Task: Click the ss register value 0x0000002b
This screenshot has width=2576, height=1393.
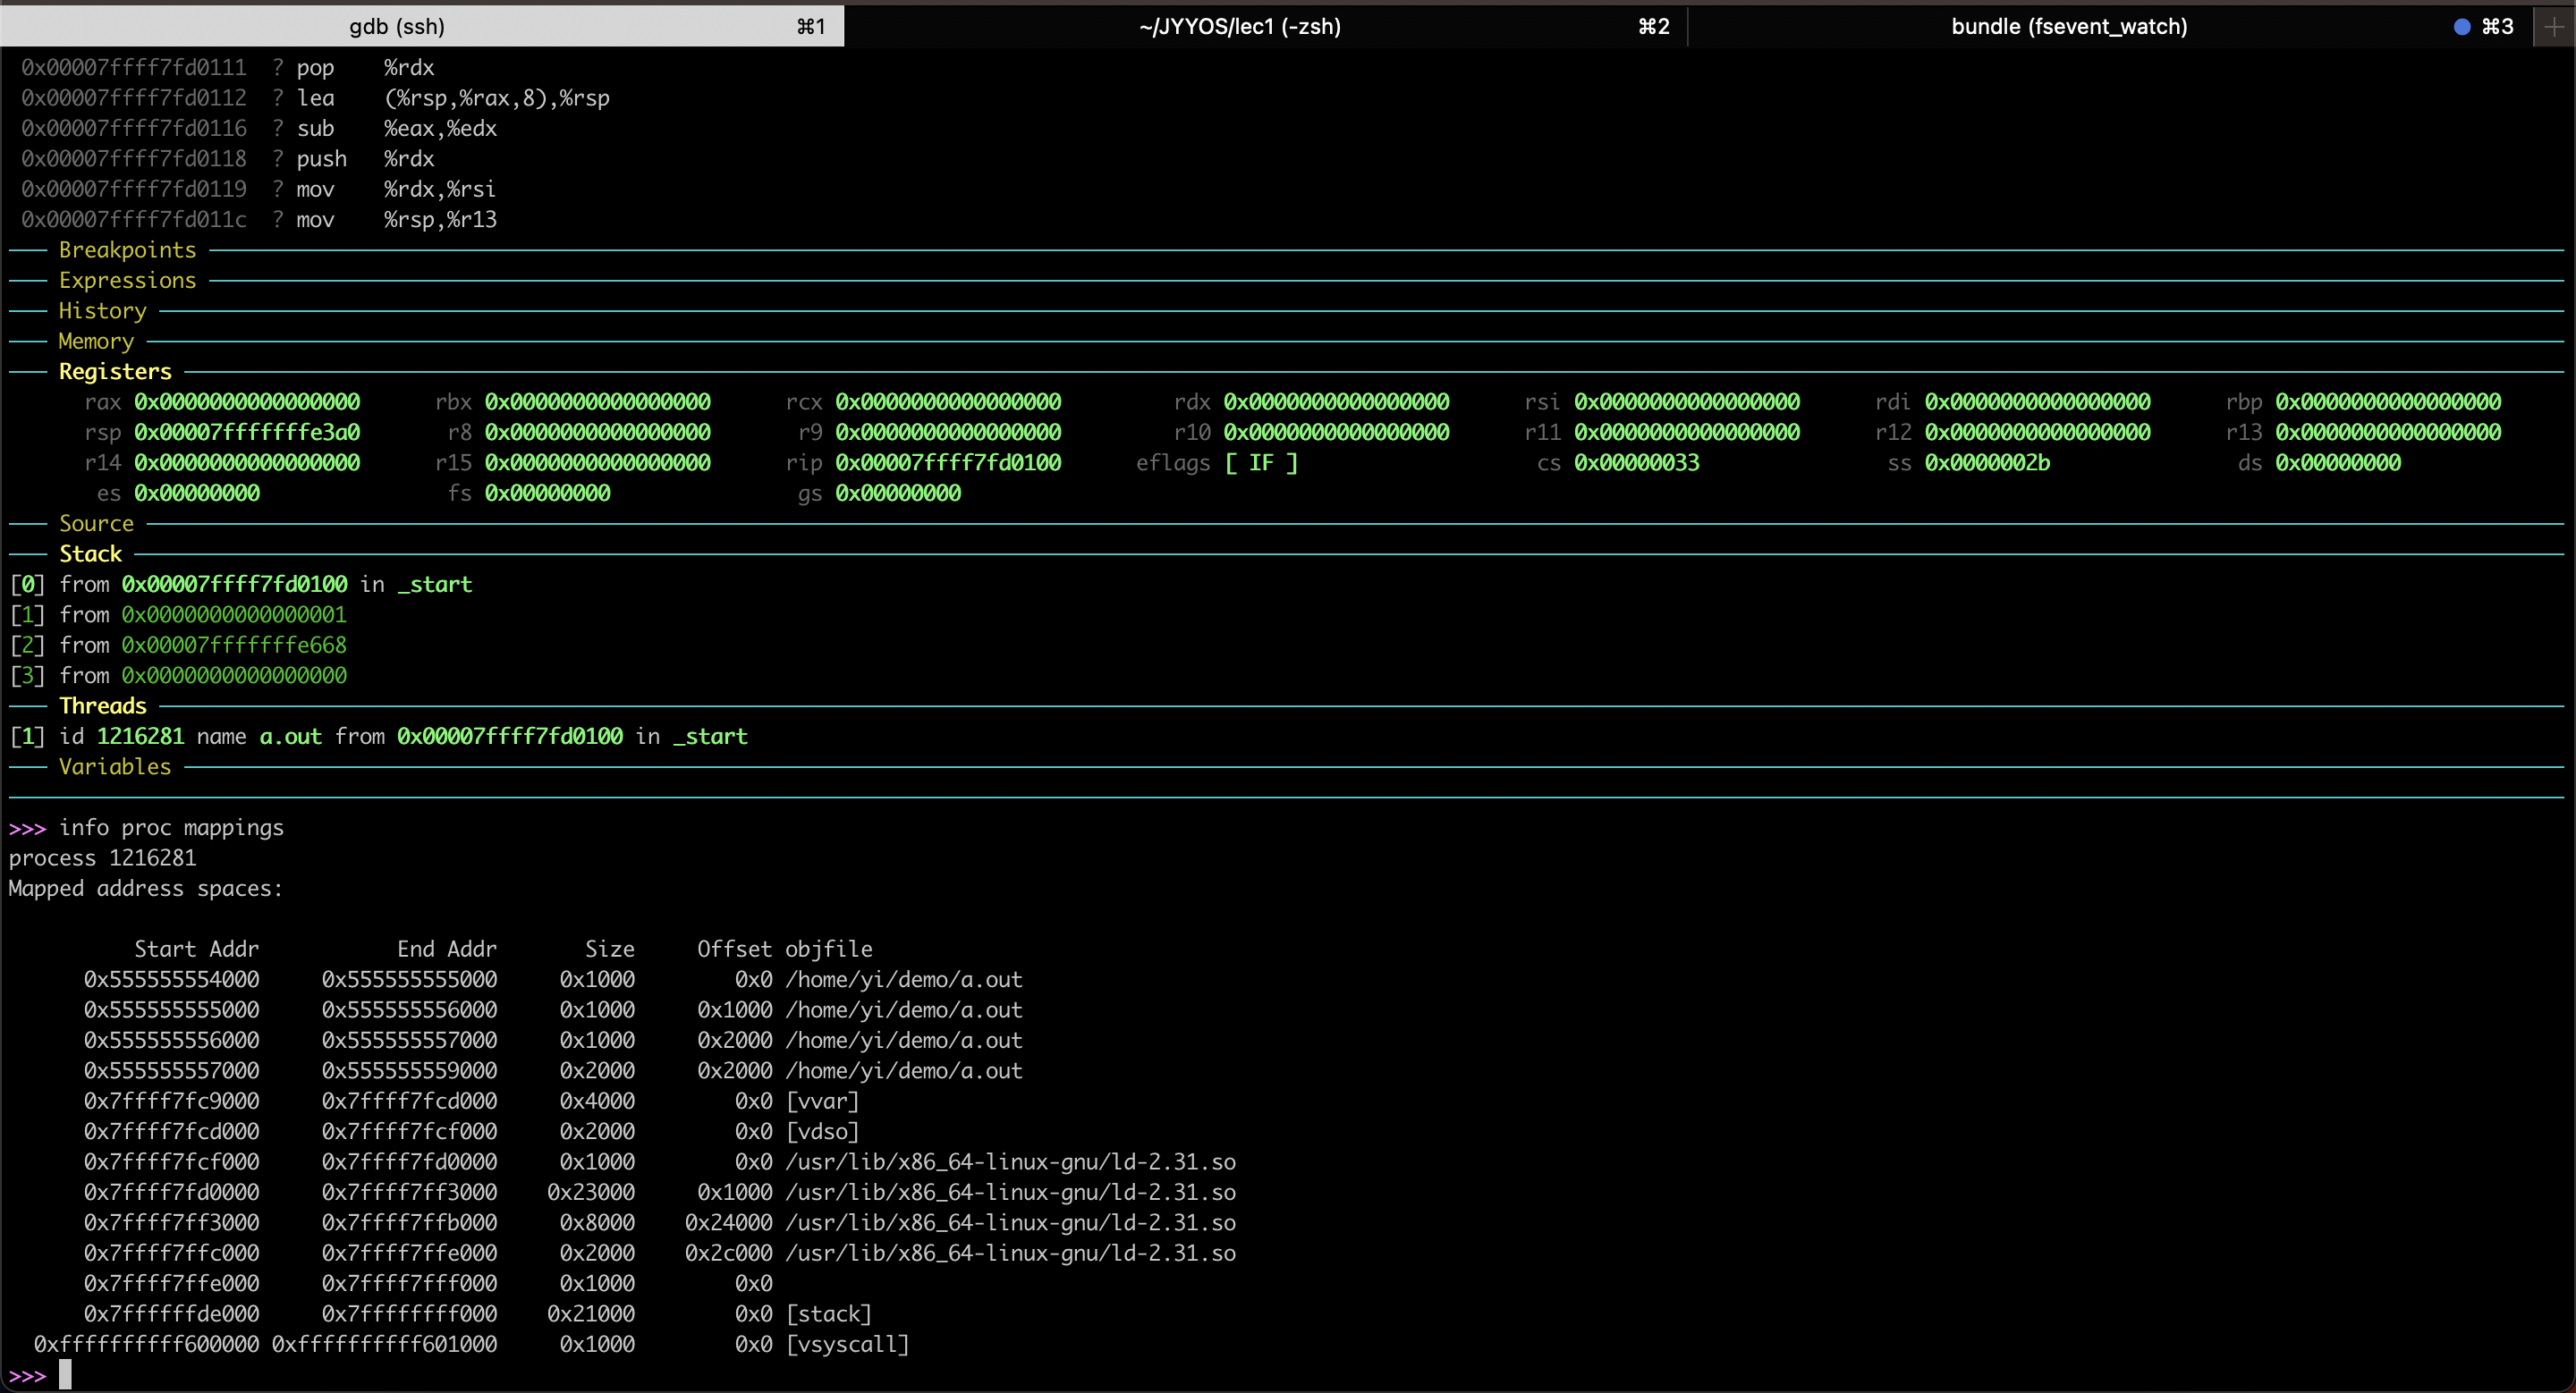Action: [x=1987, y=462]
